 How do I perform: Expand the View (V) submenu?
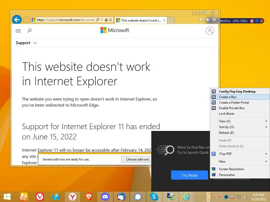coord(240,121)
